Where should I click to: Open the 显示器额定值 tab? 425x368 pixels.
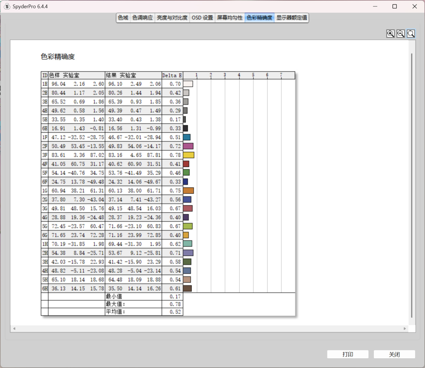292,18
